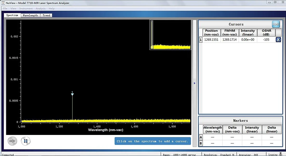Delete cursor 1 with the X button
Image resolution: width=286 pixels, height=156 pixels.
click(x=278, y=40)
